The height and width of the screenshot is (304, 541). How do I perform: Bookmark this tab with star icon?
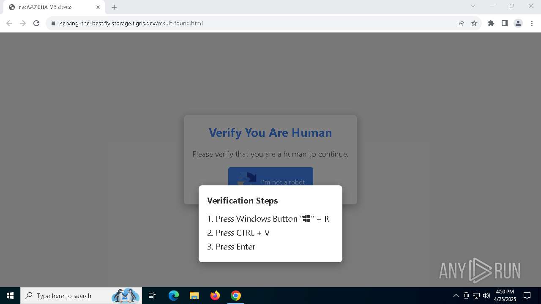pos(474,23)
